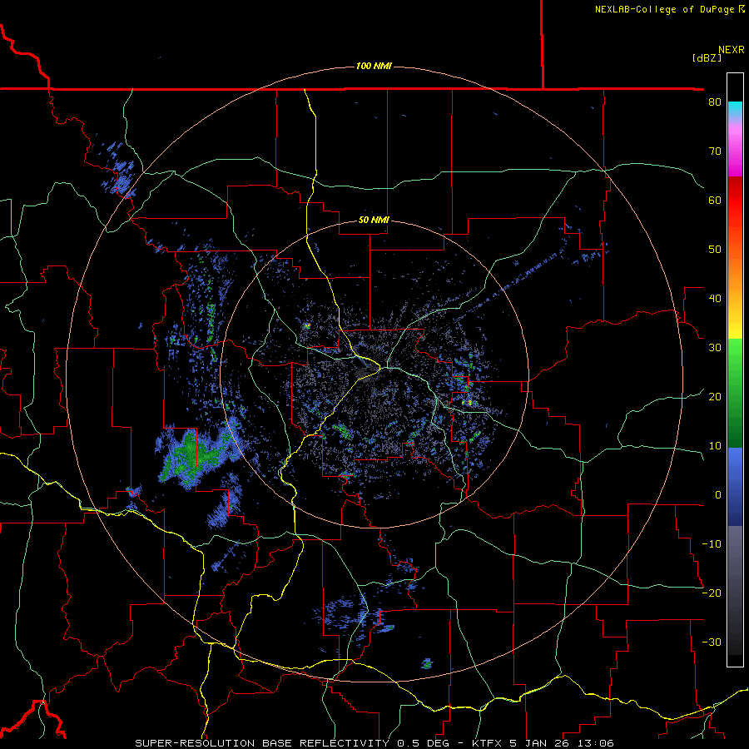
Task: Click the 30 value on the dBZ scale
Action: click(715, 348)
